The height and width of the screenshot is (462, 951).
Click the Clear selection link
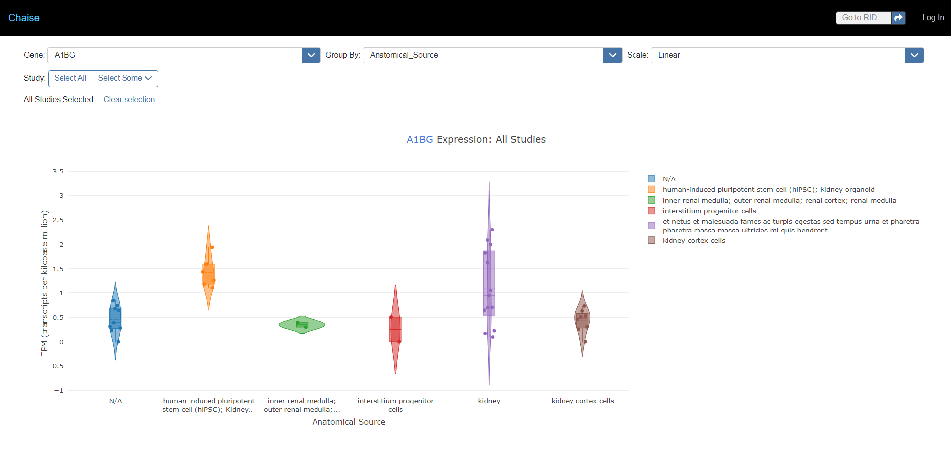pos(128,99)
